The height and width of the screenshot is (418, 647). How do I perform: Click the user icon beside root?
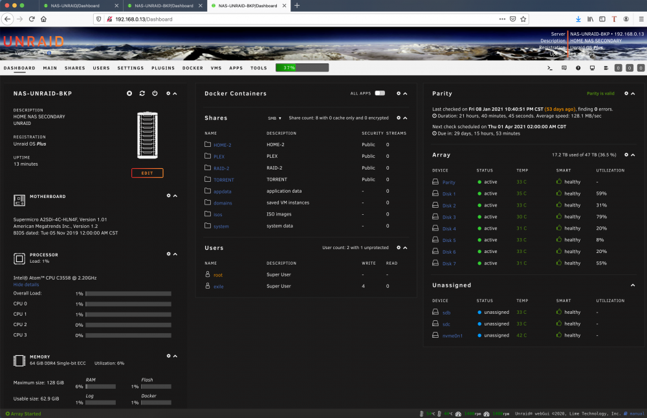pyautogui.click(x=208, y=274)
